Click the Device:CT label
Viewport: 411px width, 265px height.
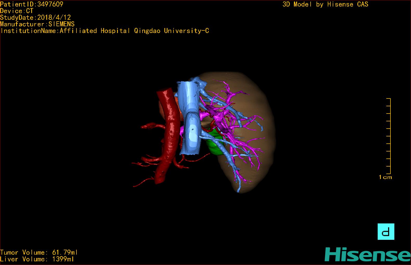tap(17, 11)
